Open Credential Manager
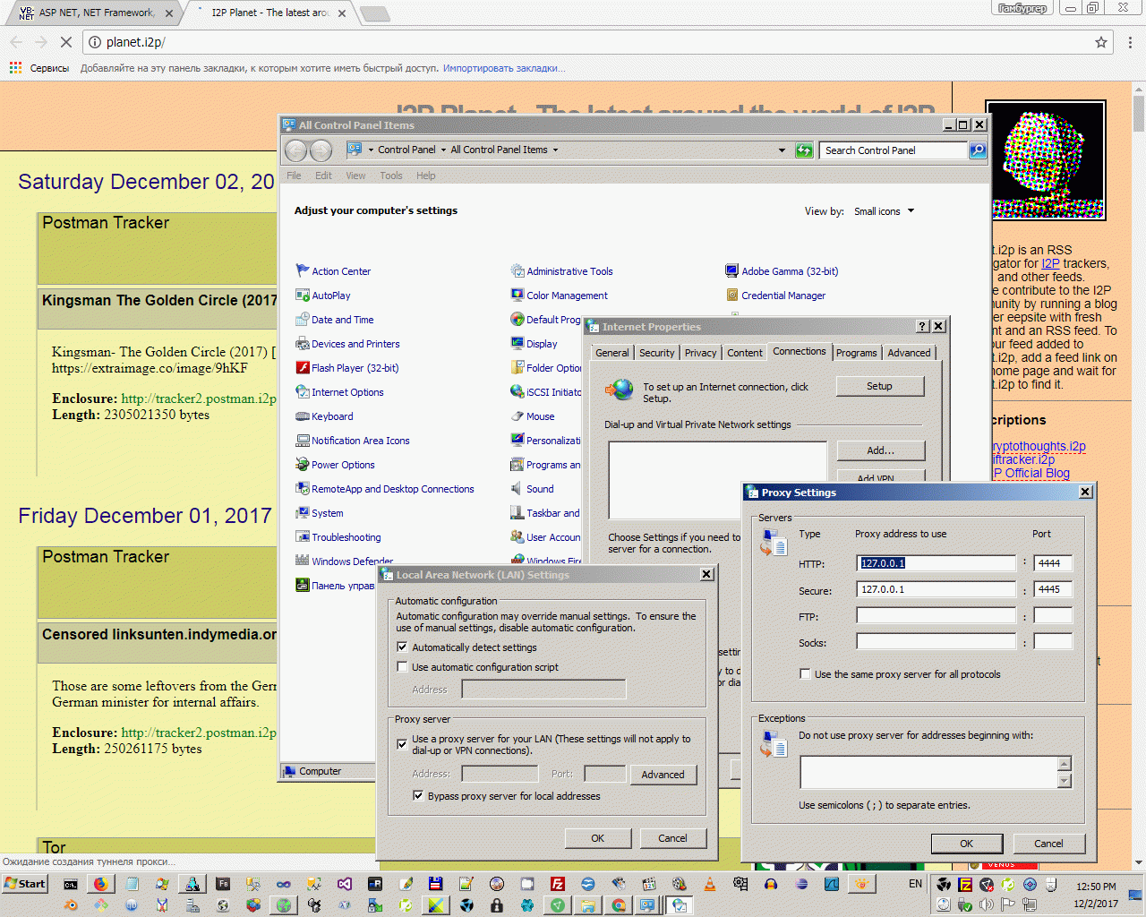The image size is (1146, 917). [x=775, y=296]
